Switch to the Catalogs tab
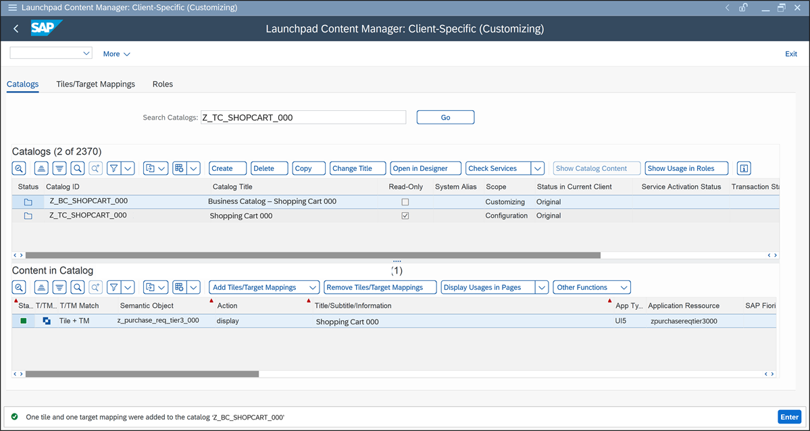Image resolution: width=810 pixels, height=431 pixels. click(23, 84)
